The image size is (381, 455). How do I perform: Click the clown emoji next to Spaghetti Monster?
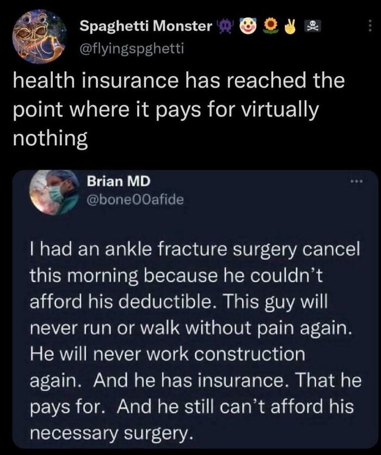pyautogui.click(x=248, y=24)
